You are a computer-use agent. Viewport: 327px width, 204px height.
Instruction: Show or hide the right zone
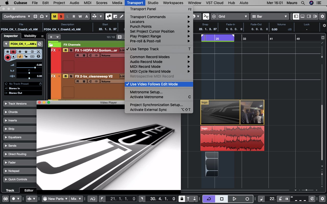[309, 16]
